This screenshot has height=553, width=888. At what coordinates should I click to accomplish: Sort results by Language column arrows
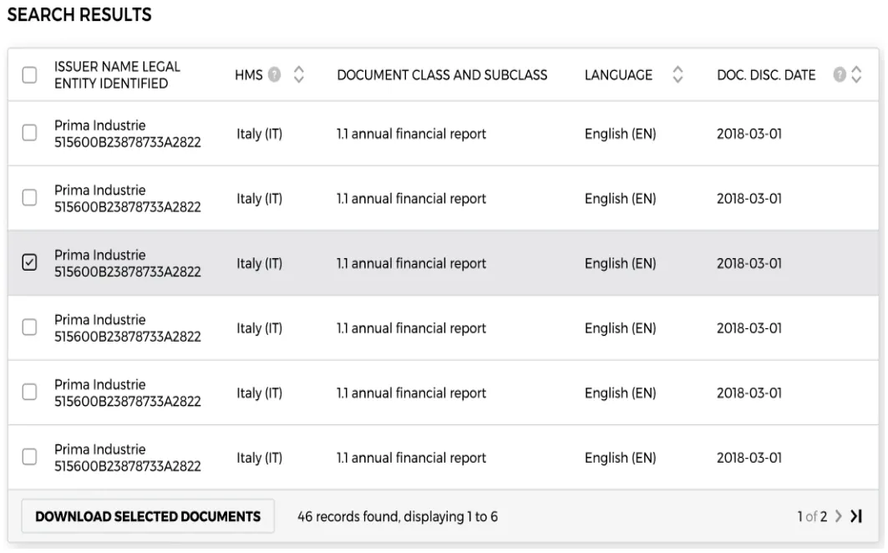(677, 74)
